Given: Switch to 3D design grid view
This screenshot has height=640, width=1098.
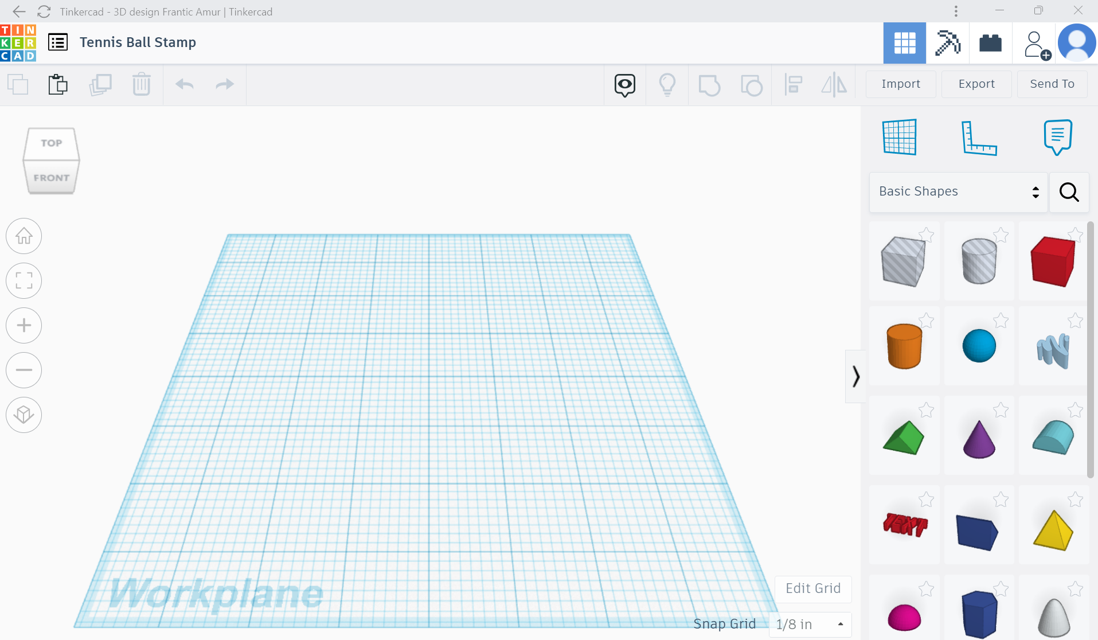Looking at the screenshot, I should click(x=905, y=43).
